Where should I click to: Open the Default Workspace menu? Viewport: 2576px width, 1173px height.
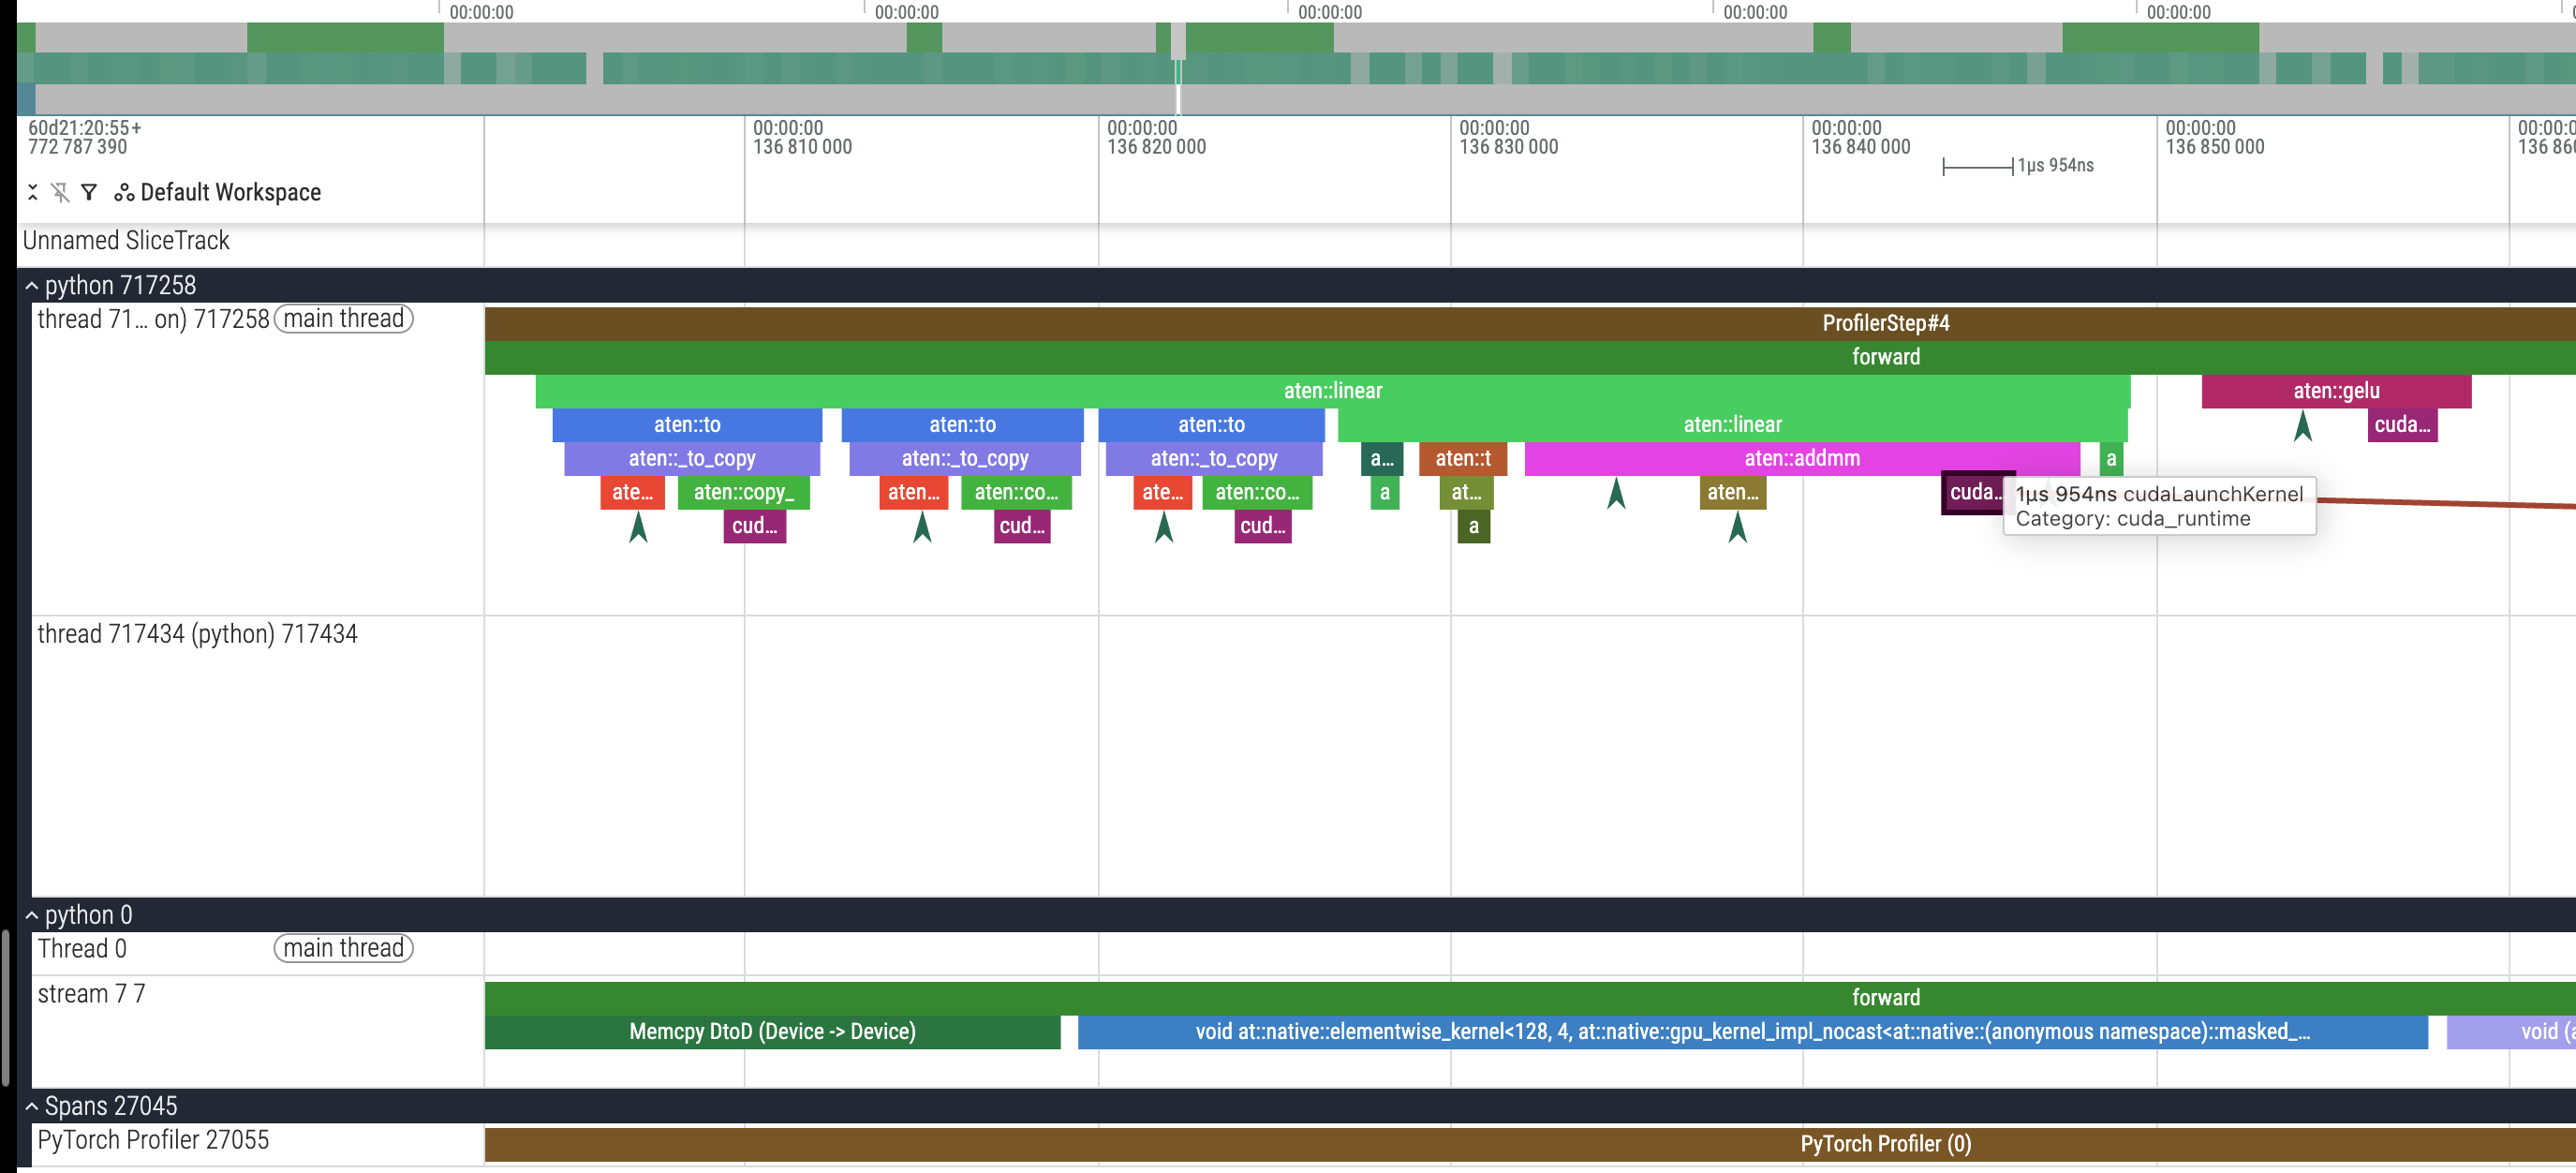pos(230,192)
